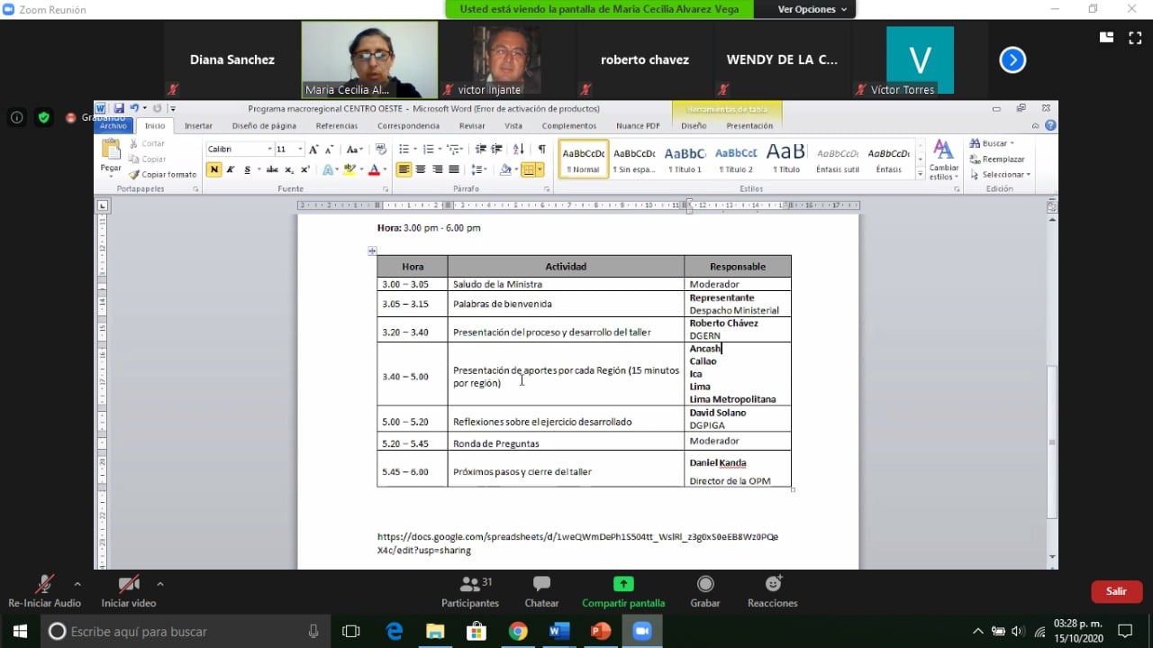Toggle Iniciar video camera on
Image resolution: width=1153 pixels, height=648 pixels.
tap(129, 584)
